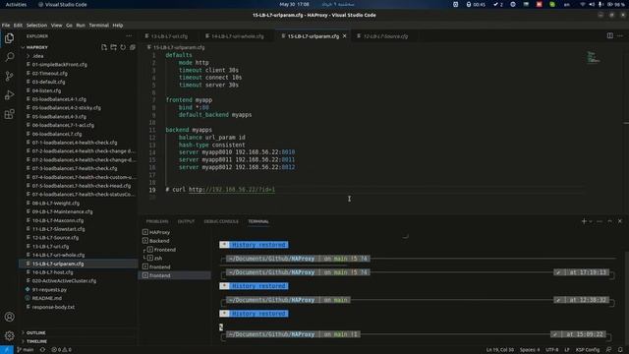The height and width of the screenshot is (354, 629).
Task: Open terminal panel more actions
Action: [600, 221]
